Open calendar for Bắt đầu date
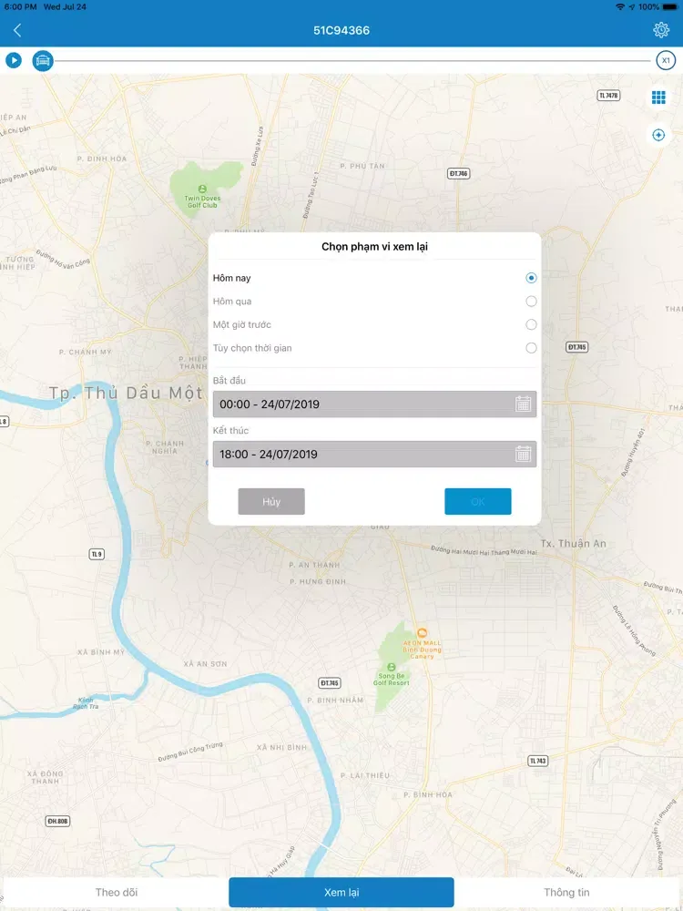Viewport: 683px width, 911px height. [523, 404]
